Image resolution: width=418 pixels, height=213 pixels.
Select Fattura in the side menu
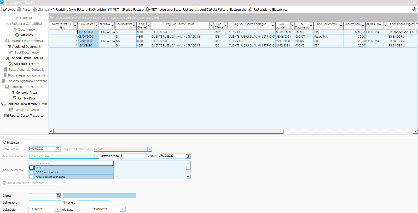point(24,18)
